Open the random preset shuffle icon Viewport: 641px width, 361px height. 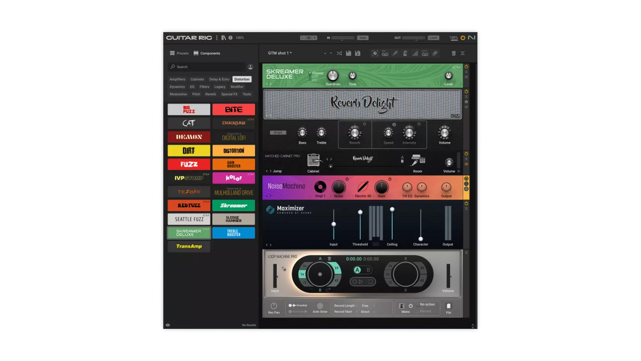tap(340, 53)
